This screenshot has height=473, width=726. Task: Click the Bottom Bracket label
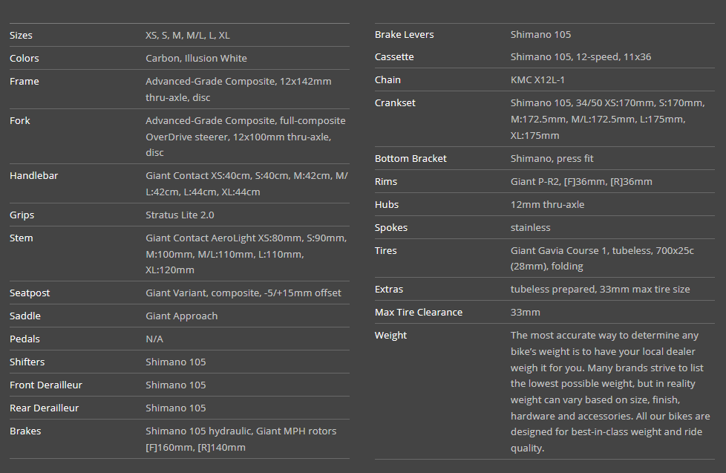click(x=411, y=159)
